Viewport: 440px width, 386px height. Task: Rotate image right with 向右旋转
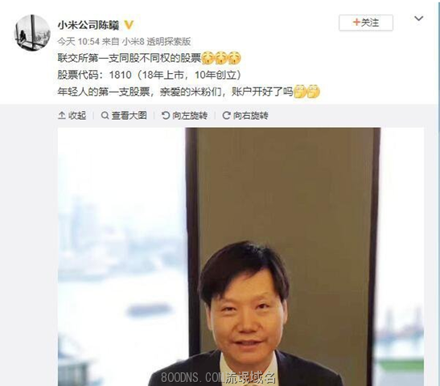(245, 115)
